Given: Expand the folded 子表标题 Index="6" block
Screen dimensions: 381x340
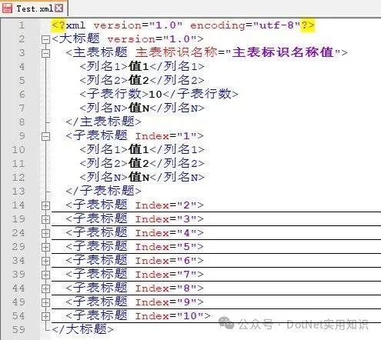Looking at the screenshot, I should (45, 261).
